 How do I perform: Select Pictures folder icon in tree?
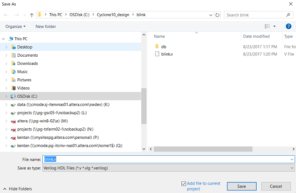point(14,80)
